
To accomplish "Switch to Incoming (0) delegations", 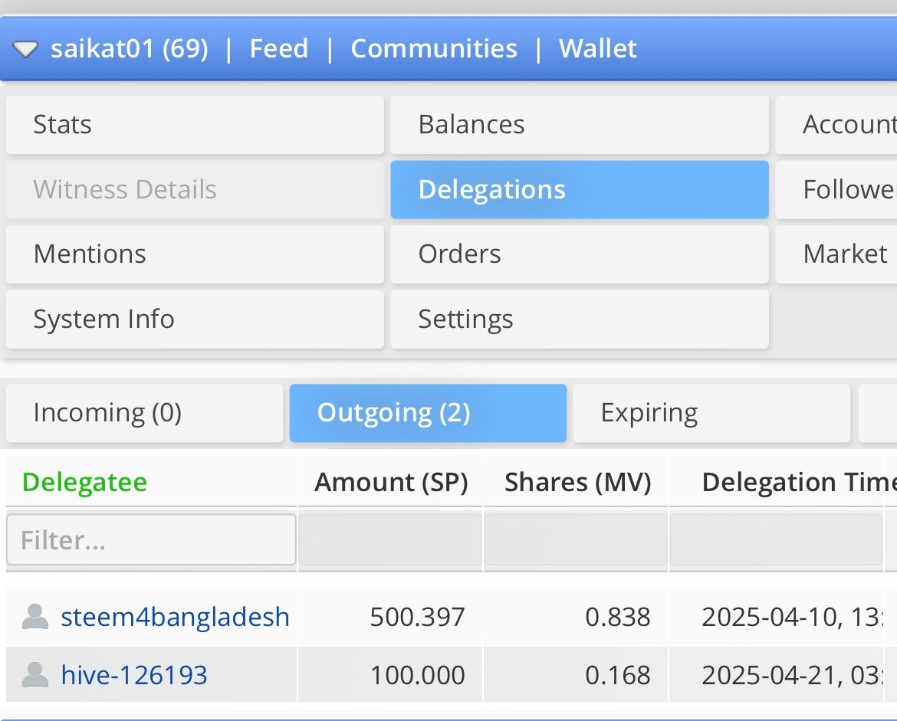I will [x=145, y=413].
